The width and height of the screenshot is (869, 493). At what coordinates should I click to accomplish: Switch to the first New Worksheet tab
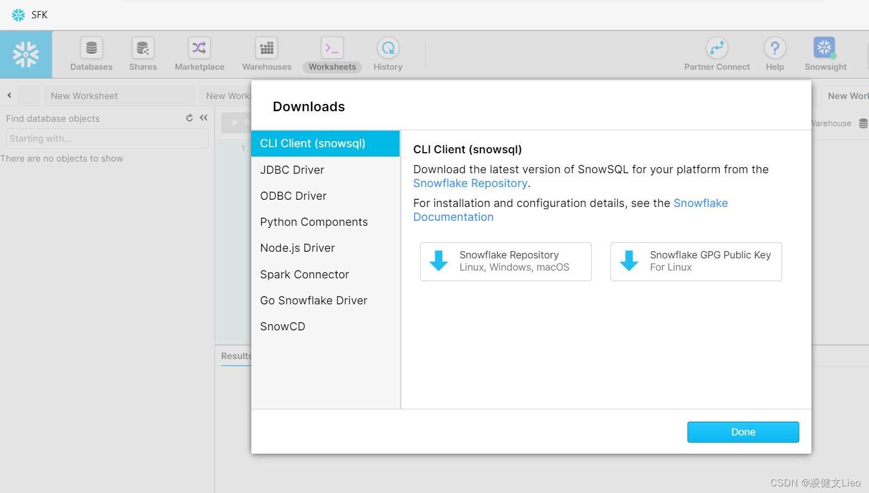click(x=119, y=96)
